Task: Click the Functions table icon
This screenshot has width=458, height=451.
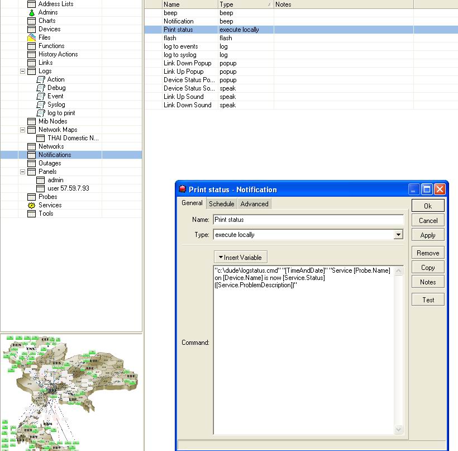Action: point(31,46)
